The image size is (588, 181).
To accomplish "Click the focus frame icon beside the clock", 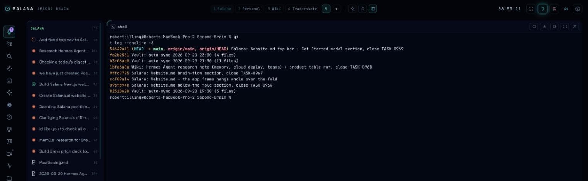I will 531,9.
